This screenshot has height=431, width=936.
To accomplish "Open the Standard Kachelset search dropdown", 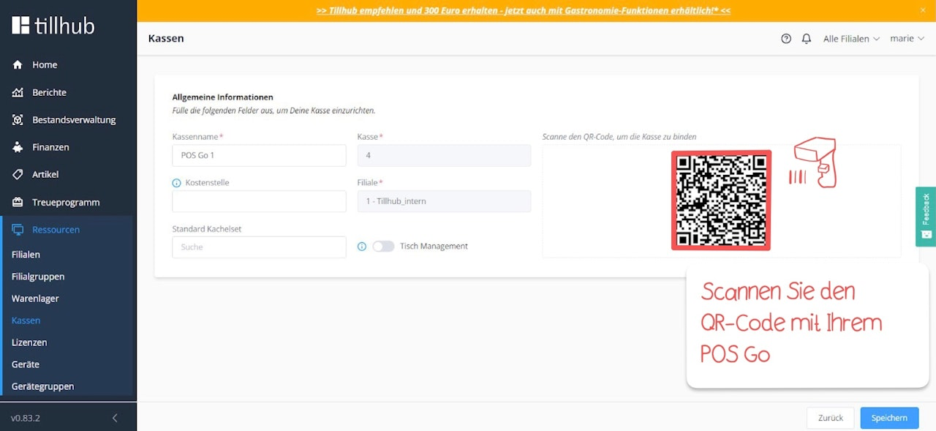I will tap(259, 247).
